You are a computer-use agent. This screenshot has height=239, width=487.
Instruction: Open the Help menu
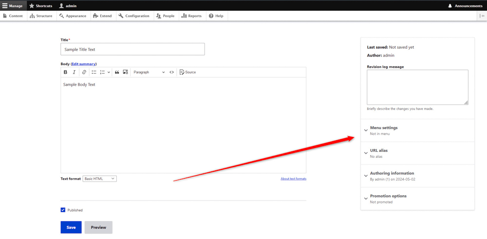216,16
